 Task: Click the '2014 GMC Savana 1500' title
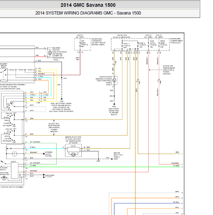click(88, 5)
